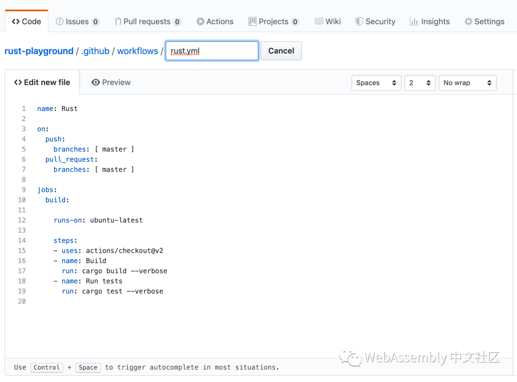This screenshot has width=517, height=382.
Task: Click the Code angle-brackets icon
Action: (x=15, y=22)
